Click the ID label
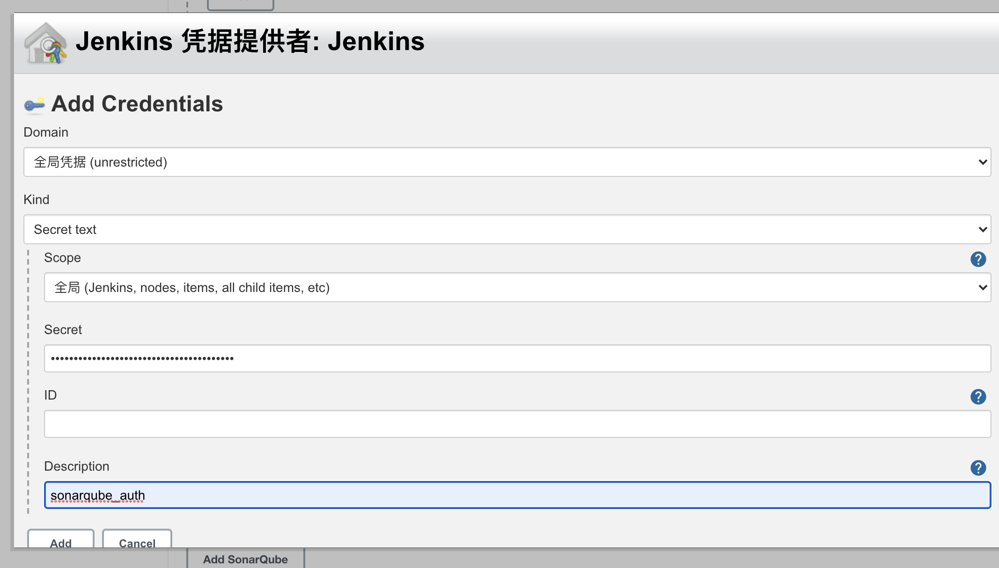This screenshot has height=568, width=999. (x=51, y=395)
